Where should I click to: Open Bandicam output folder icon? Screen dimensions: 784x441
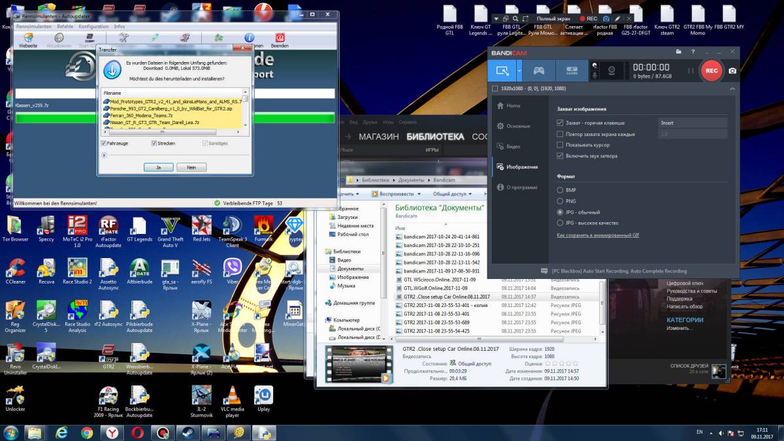coord(679,52)
